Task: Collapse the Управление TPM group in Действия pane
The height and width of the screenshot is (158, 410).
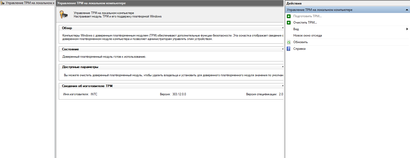Action: point(407,10)
